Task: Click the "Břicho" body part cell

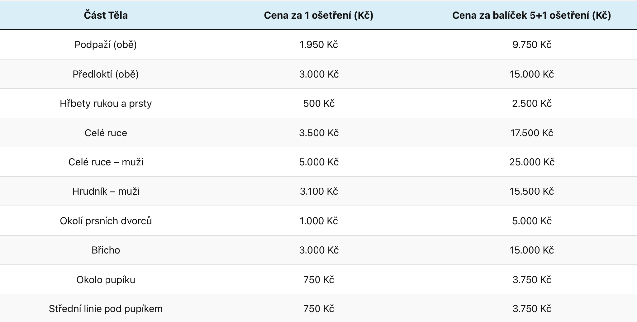Action: tap(106, 250)
